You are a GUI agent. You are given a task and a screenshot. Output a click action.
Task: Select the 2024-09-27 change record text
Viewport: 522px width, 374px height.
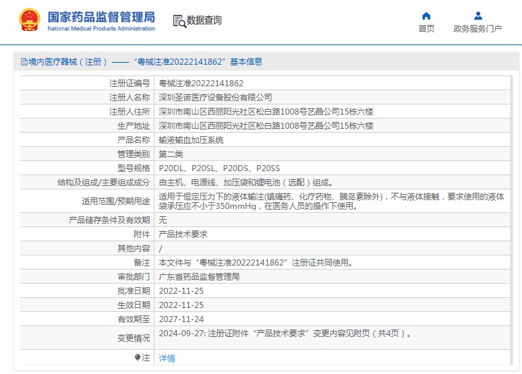point(285,334)
